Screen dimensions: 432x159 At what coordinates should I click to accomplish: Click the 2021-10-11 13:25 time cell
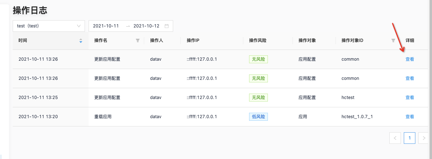(x=38, y=98)
